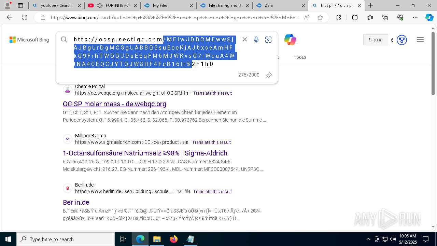Image resolution: width=437 pixels, height=246 pixels.
Task: Clear the Bing search query
Action: click(x=244, y=39)
